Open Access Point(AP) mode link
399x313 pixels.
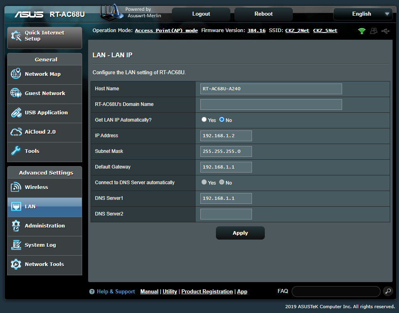tap(166, 30)
